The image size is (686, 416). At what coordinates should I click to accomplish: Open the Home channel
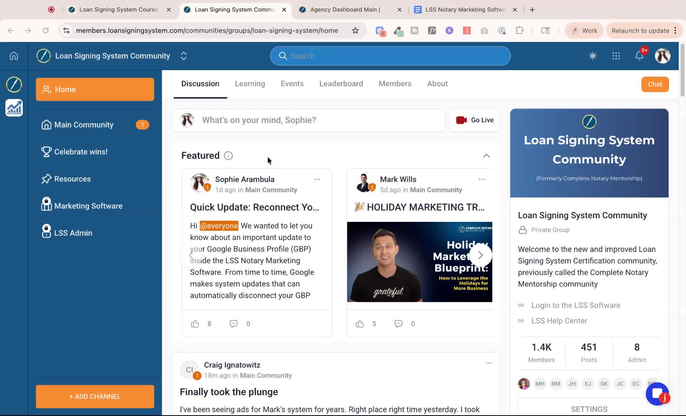[x=95, y=89]
